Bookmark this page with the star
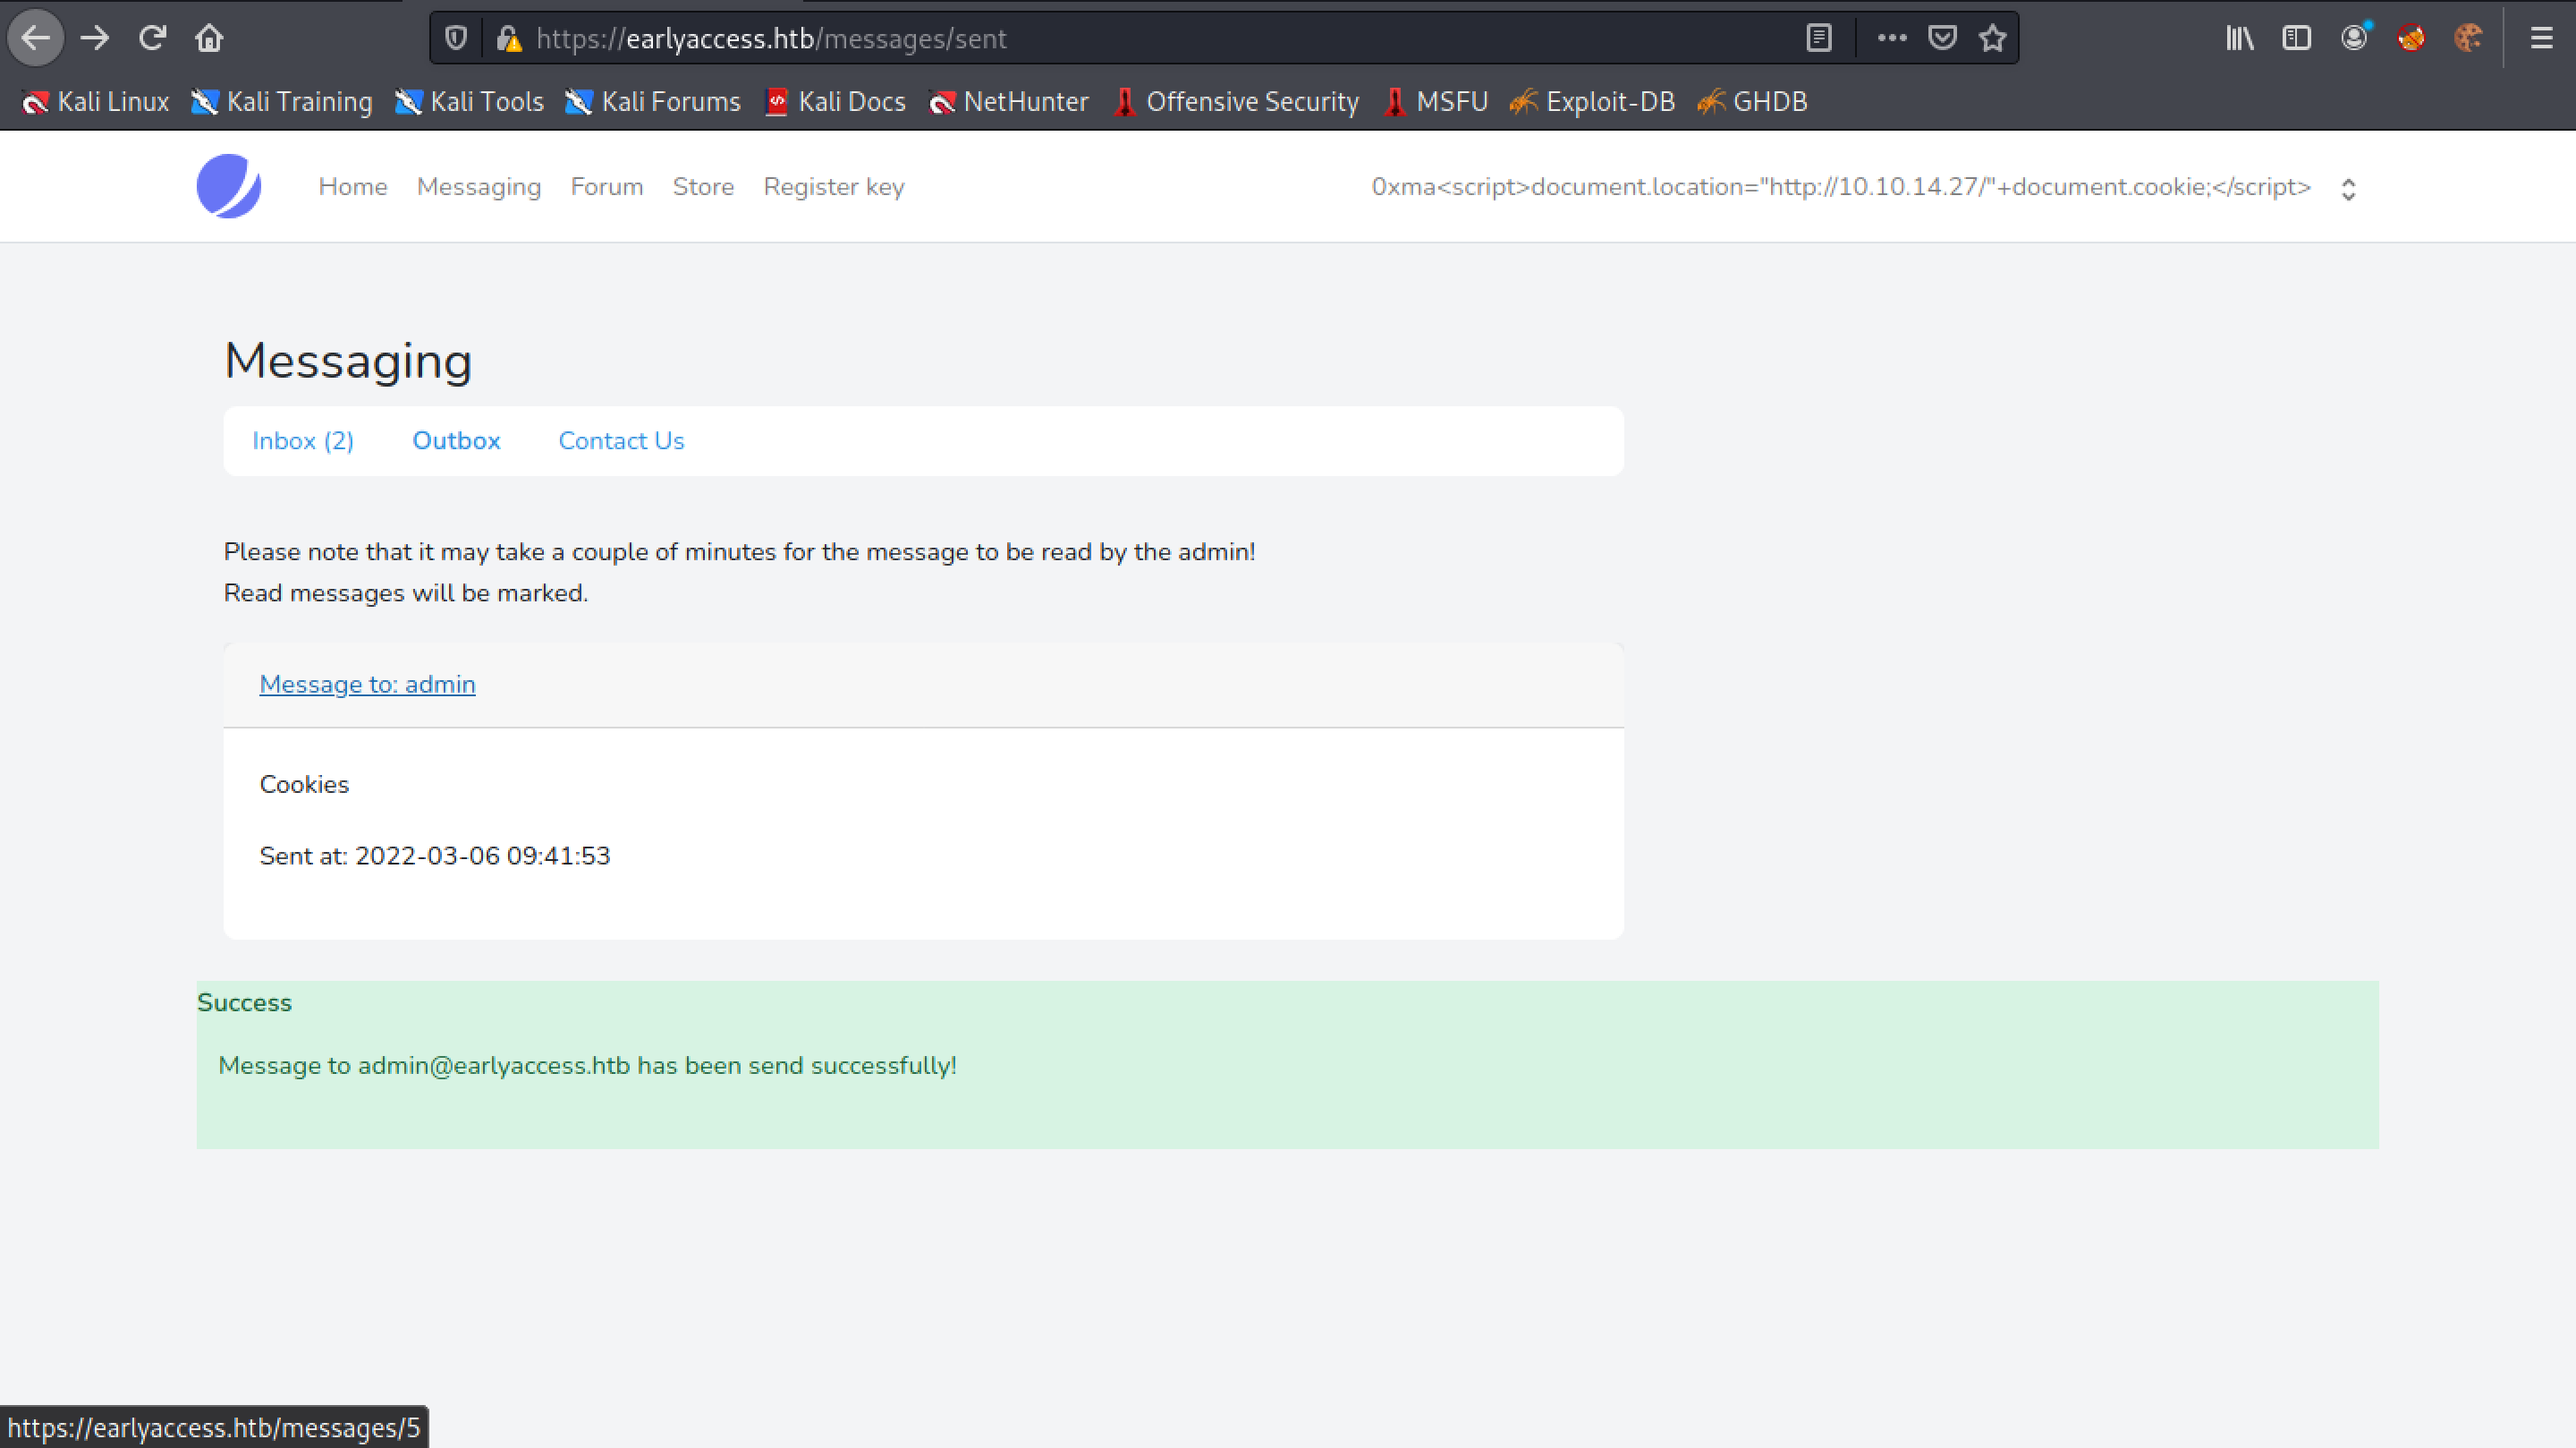 (x=1993, y=38)
